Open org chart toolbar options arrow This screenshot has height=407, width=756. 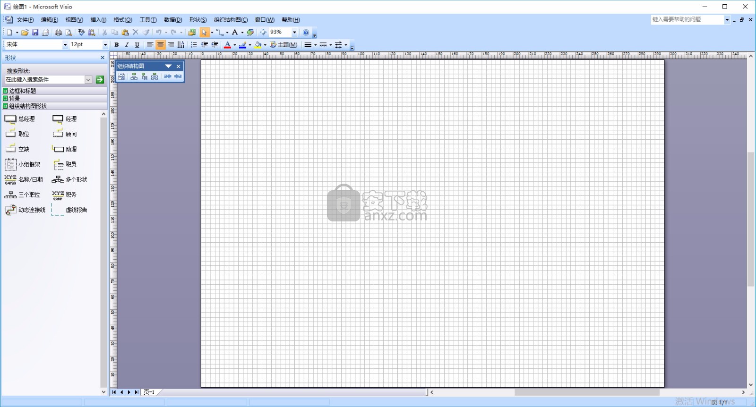click(x=168, y=66)
